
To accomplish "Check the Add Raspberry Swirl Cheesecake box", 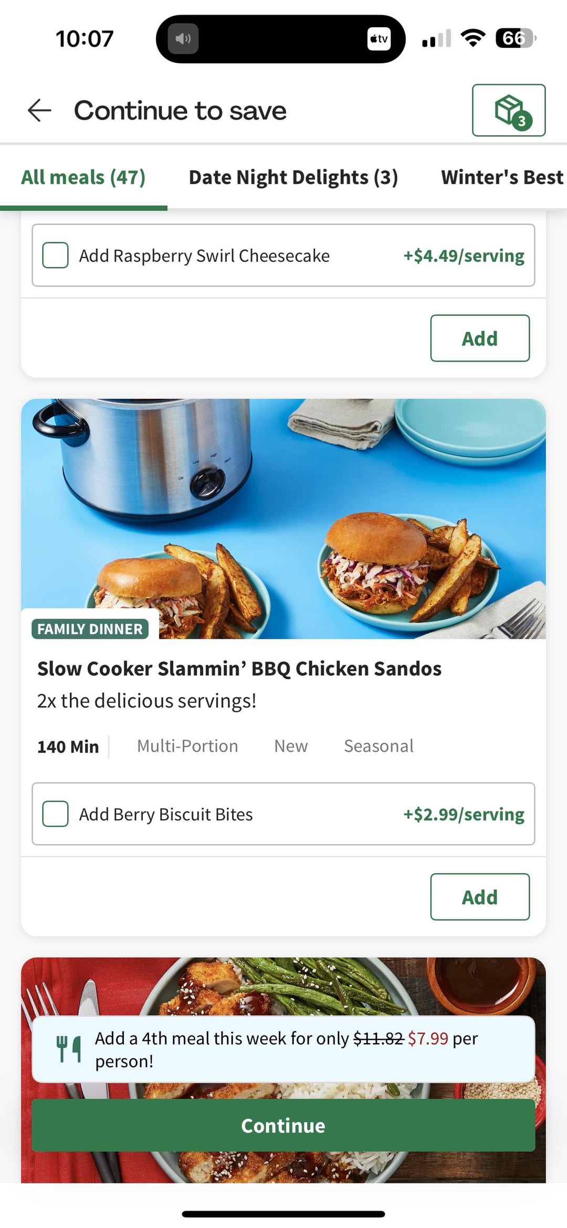I will pos(56,256).
